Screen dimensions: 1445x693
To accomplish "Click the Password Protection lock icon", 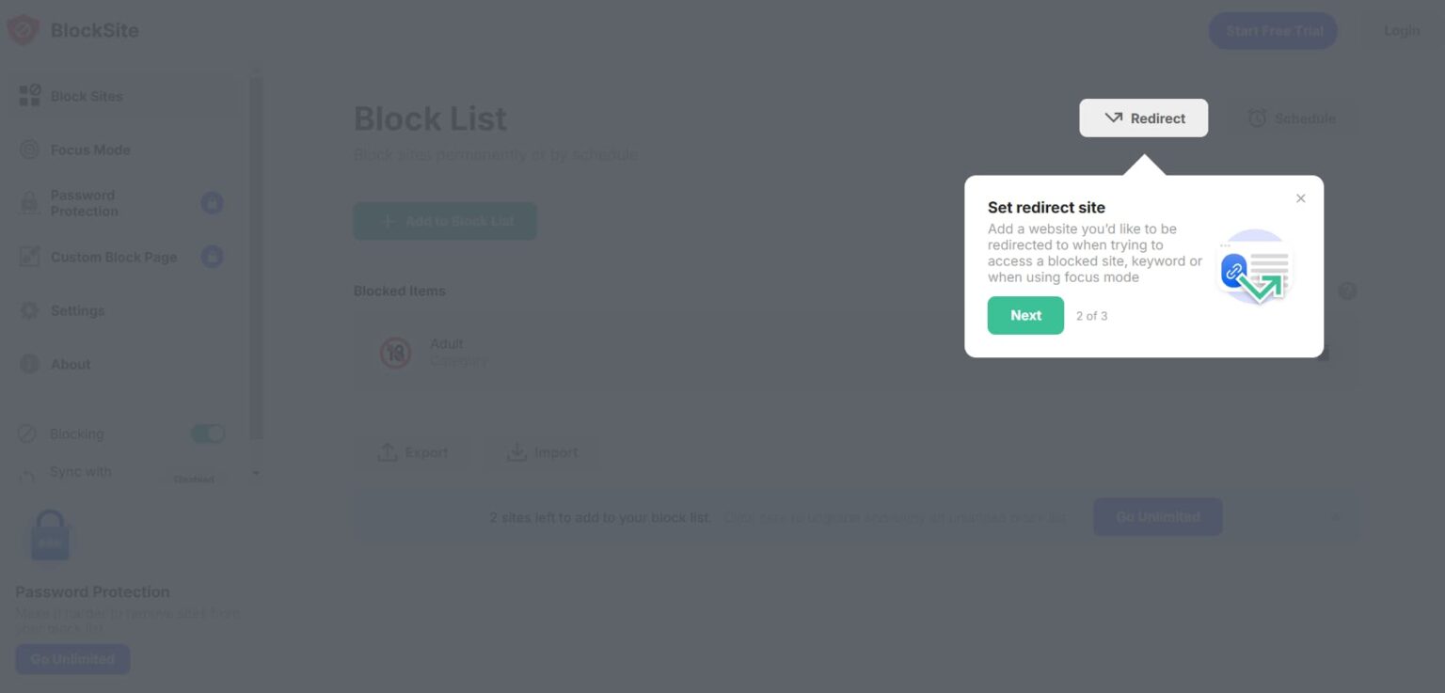I will point(28,202).
